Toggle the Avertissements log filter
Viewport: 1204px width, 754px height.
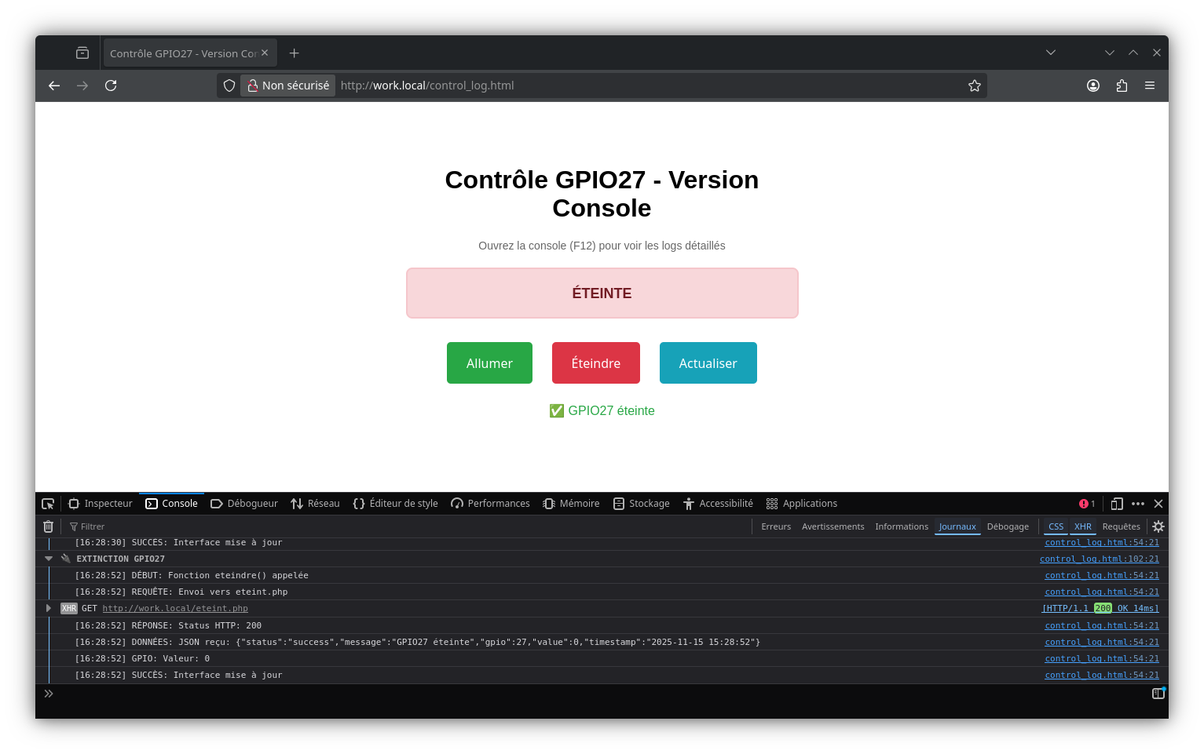coord(833,526)
